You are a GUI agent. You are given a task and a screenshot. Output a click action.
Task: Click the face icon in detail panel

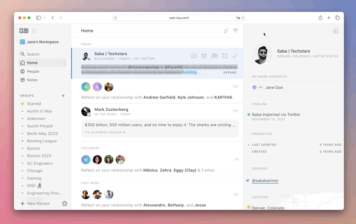click(x=336, y=31)
